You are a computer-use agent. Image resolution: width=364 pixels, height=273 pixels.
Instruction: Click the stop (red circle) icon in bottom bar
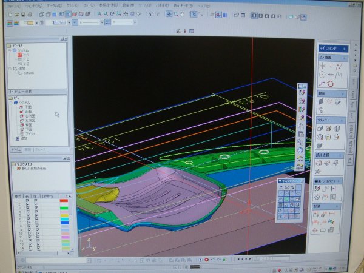coord(206,260)
